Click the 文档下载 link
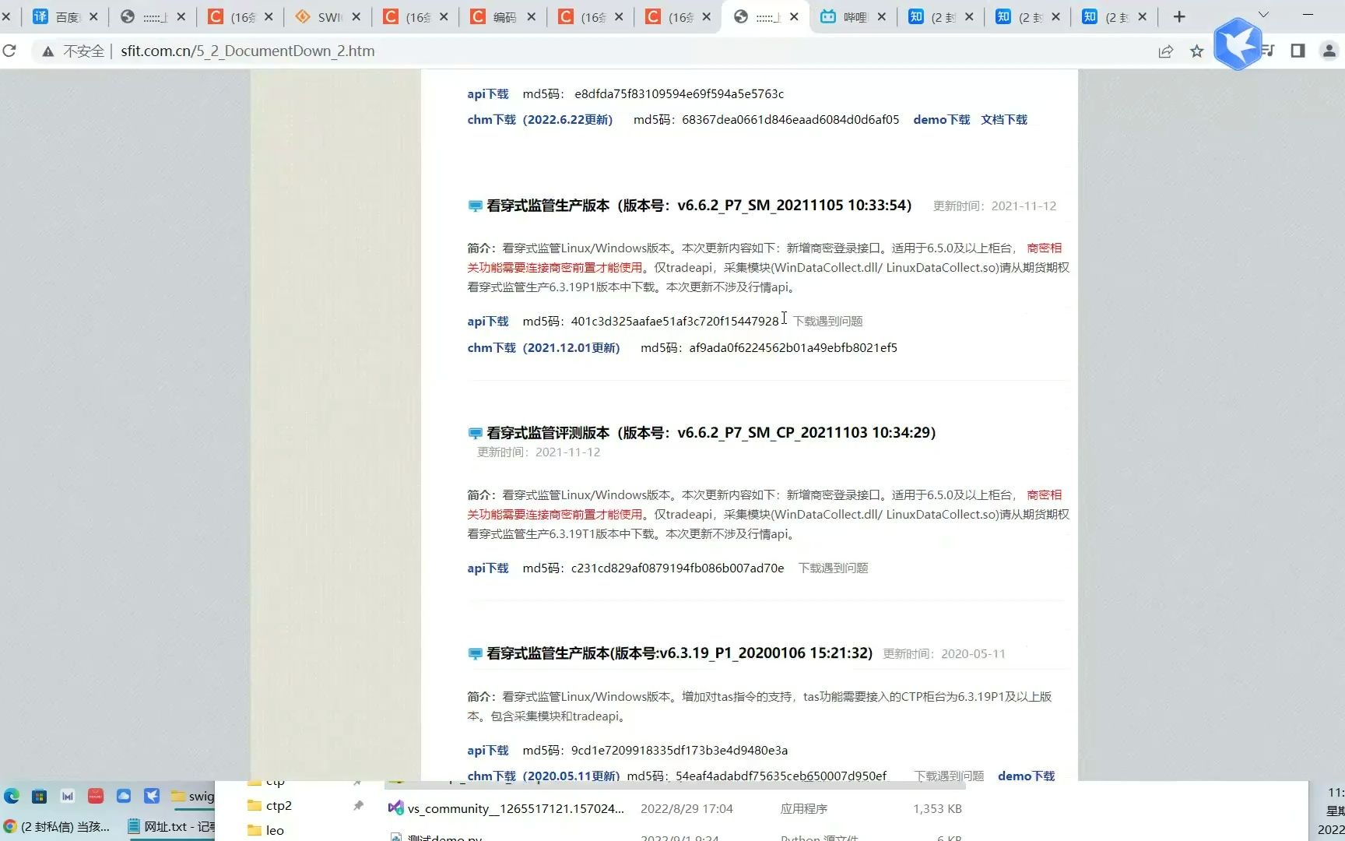This screenshot has height=841, width=1345. (x=1004, y=120)
